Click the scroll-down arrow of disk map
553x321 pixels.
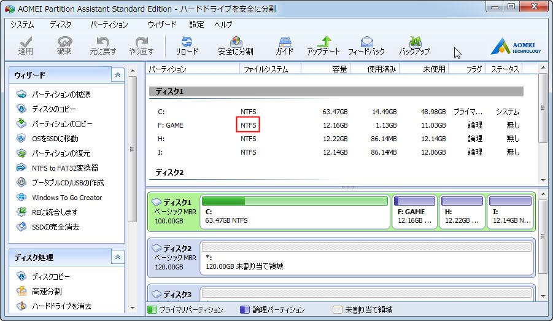pos(543,296)
